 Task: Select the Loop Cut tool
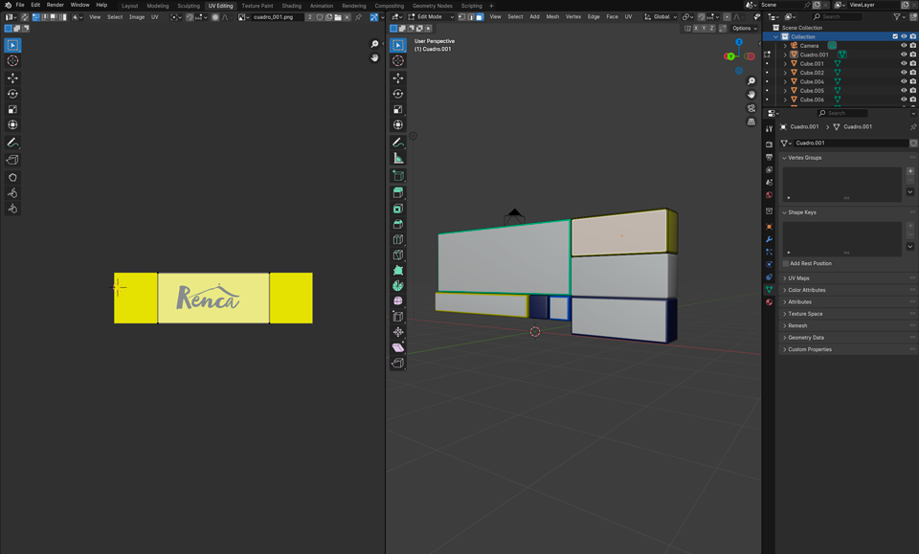point(398,239)
